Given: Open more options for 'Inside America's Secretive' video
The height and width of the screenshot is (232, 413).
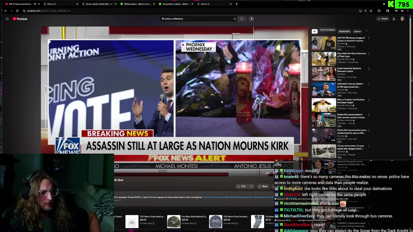Looking at the screenshot, I should tap(369, 69).
